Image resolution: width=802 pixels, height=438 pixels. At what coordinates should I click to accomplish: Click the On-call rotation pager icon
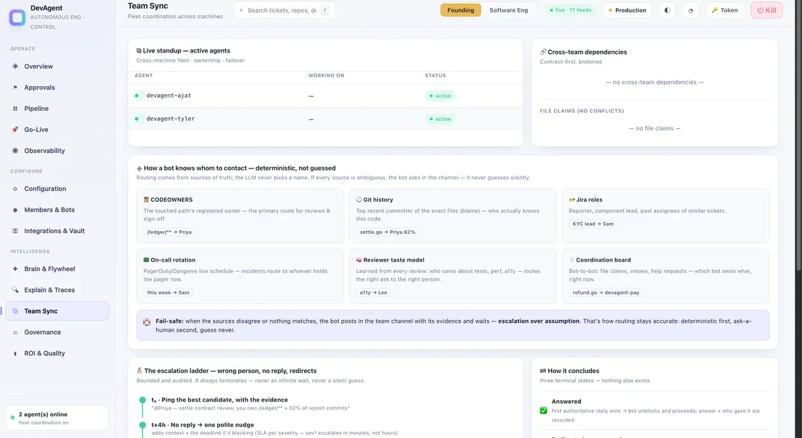coord(147,260)
